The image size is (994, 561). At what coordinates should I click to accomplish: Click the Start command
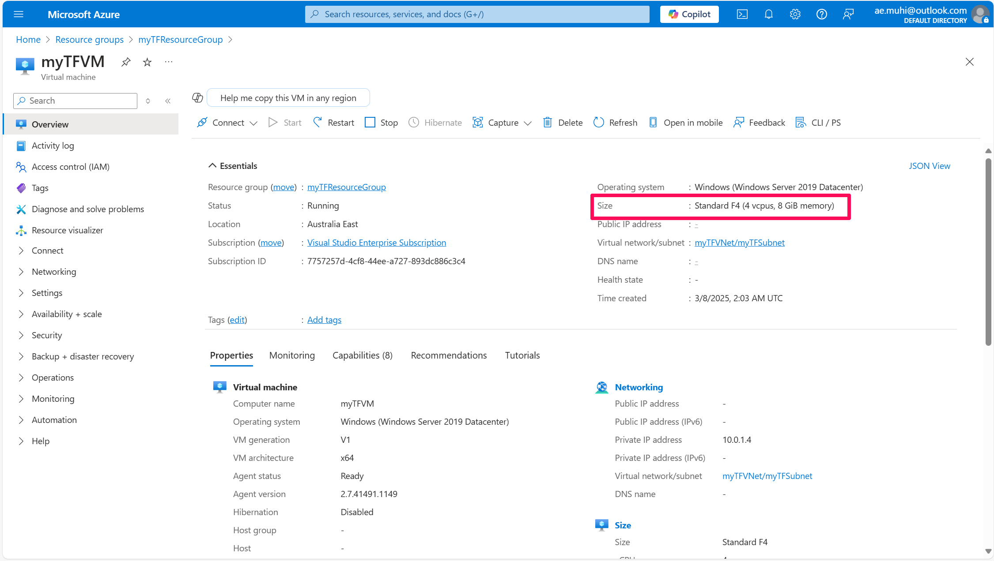click(285, 123)
